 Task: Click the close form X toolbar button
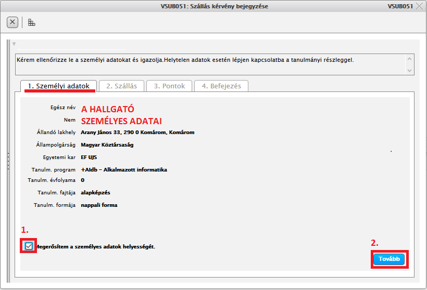[x=12, y=22]
